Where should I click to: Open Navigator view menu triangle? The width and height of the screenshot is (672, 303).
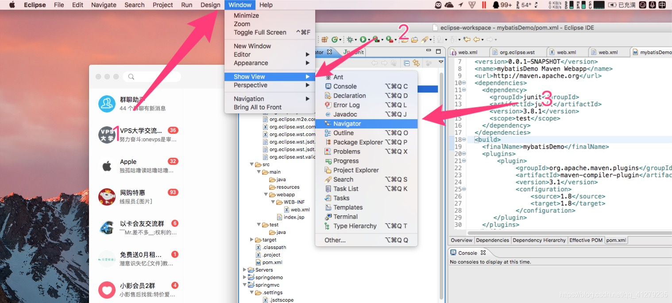pos(441,62)
